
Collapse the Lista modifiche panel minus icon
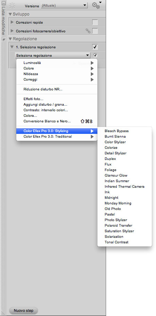(x=3, y=3)
